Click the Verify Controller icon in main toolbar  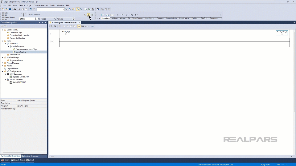point(89,9)
